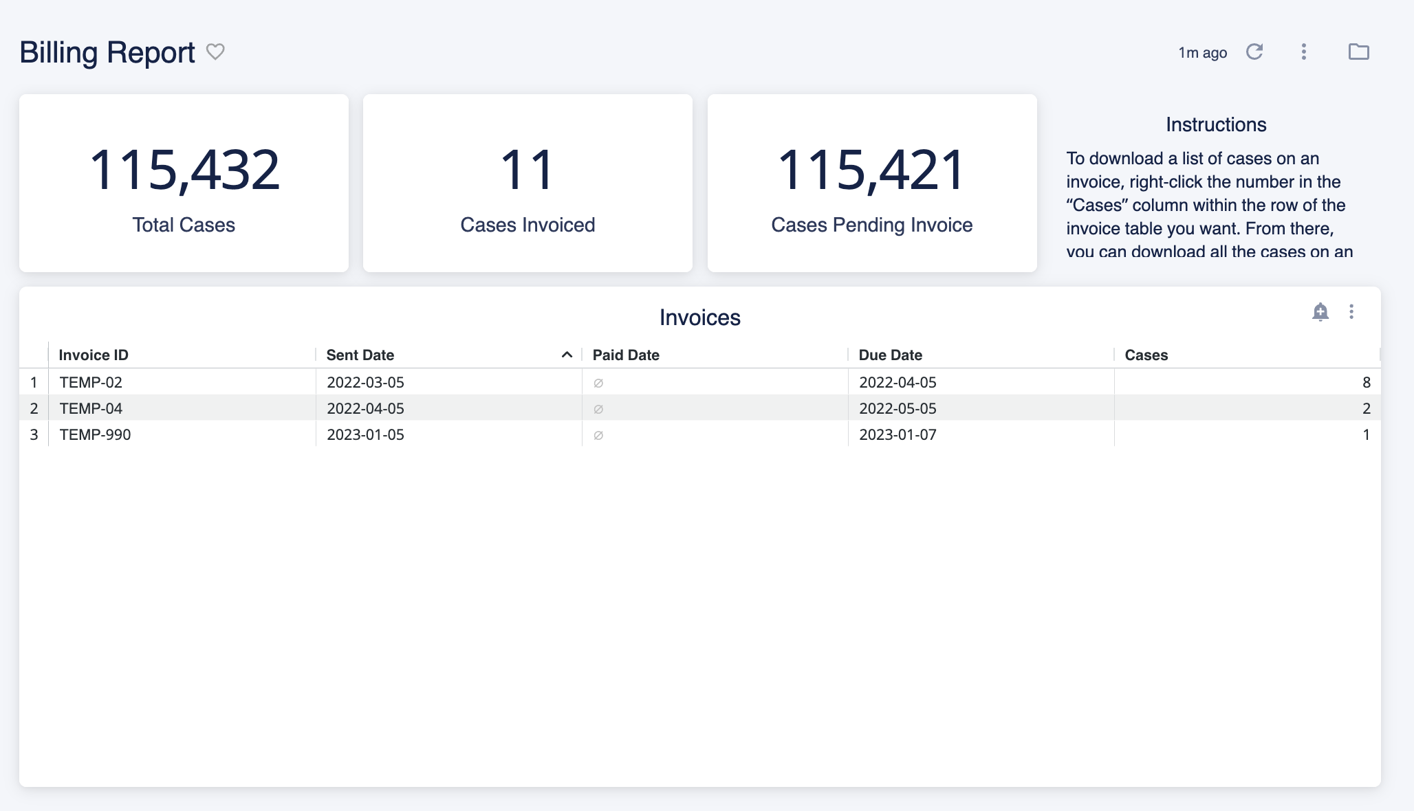Image resolution: width=1414 pixels, height=811 pixels.
Task: Create a subscription with the bell icon
Action: click(1320, 312)
